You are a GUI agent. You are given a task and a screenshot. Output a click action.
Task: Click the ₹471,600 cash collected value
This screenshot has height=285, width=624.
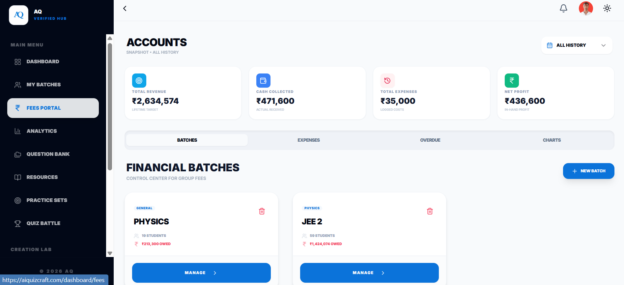[275, 101]
